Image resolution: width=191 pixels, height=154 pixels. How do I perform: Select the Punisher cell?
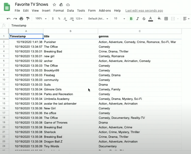point(71,42)
